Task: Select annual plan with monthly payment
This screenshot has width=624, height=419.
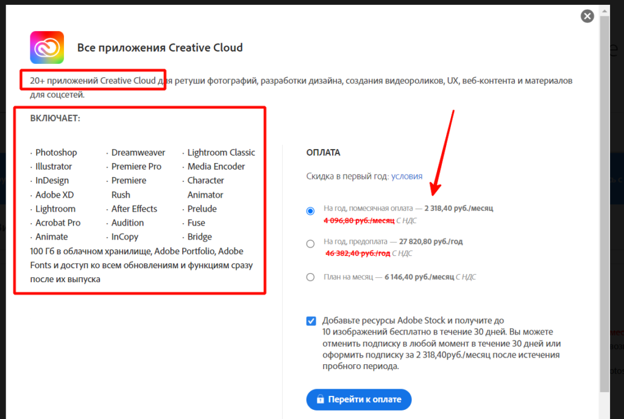Action: (x=311, y=211)
